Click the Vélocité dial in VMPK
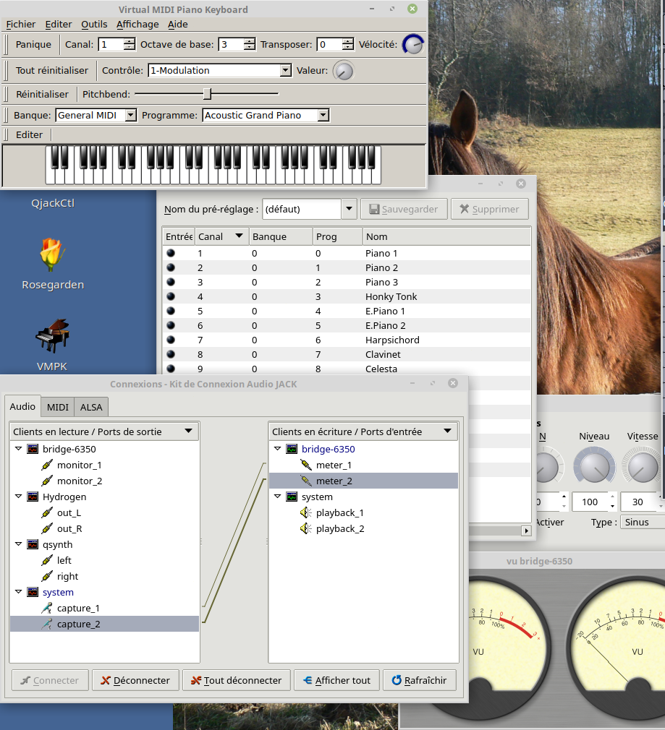Viewport: 665px width, 730px height. 413,45
